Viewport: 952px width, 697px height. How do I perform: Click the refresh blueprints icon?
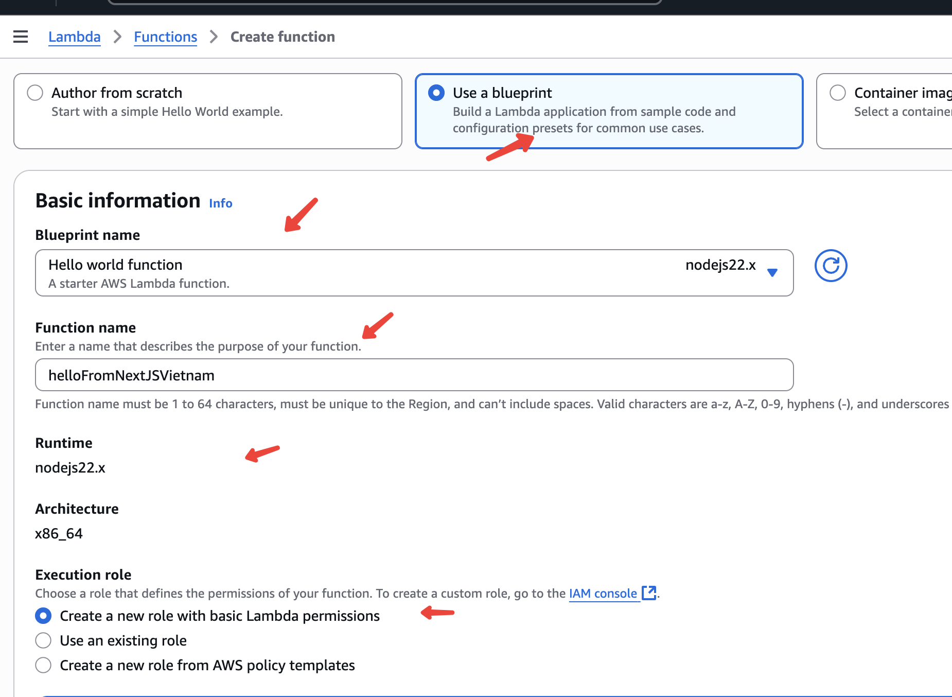coord(831,266)
